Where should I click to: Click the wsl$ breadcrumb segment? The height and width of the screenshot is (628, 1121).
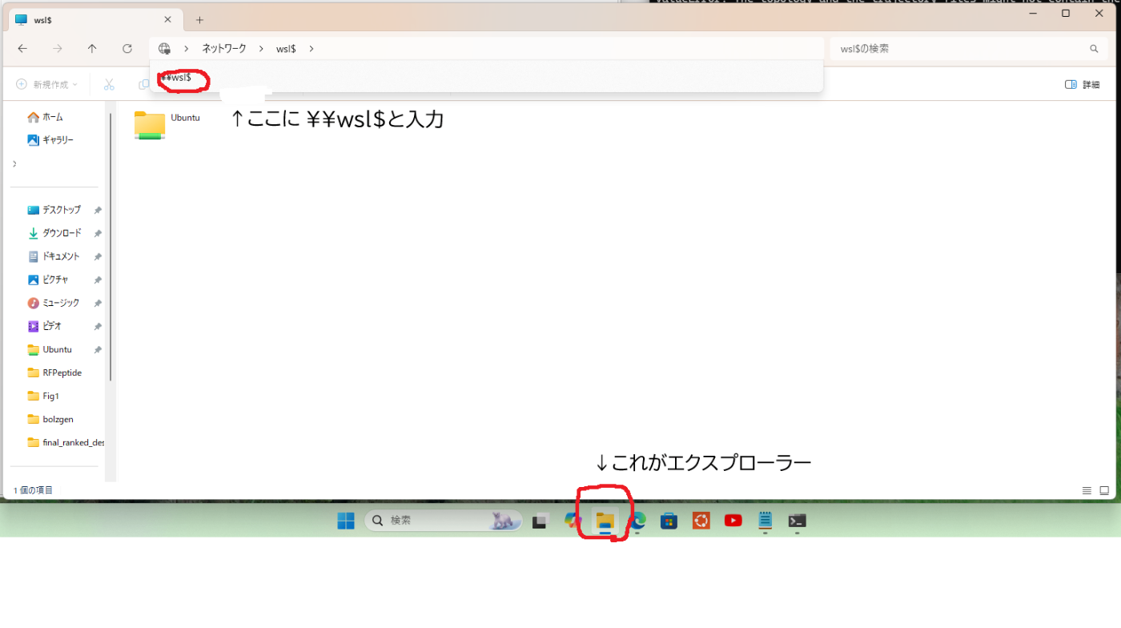pos(287,49)
